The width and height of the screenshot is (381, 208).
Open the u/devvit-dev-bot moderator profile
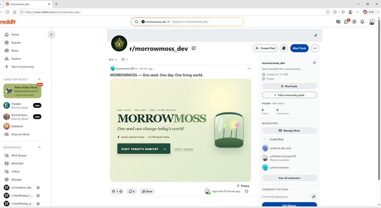pos(280,148)
